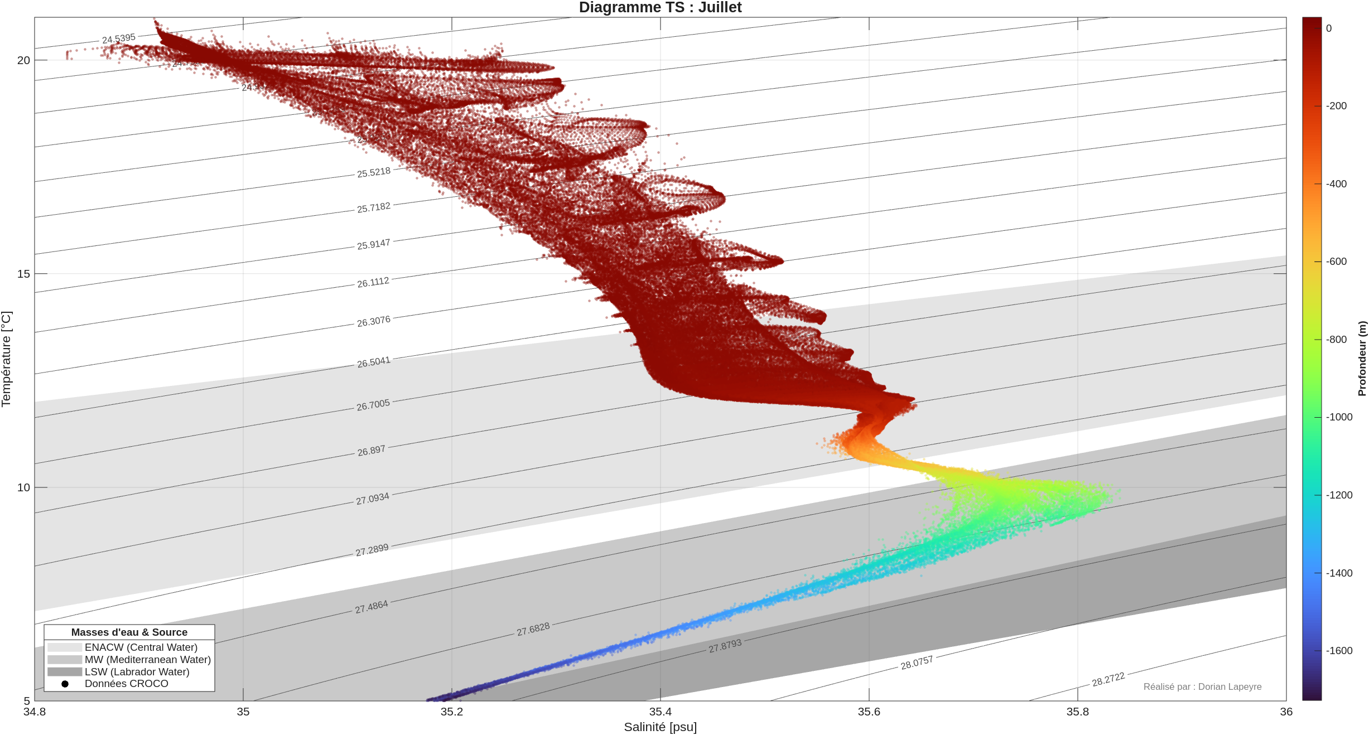Click isopycnal contour label "24.5395"
The image size is (1369, 735).
point(119,39)
